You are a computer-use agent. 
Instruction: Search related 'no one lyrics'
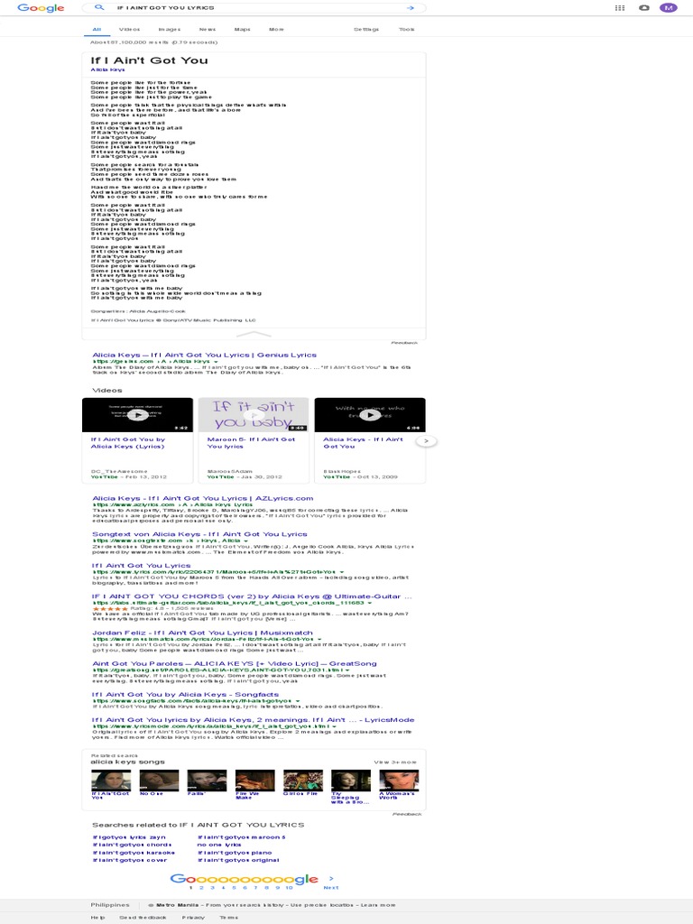pyautogui.click(x=219, y=845)
